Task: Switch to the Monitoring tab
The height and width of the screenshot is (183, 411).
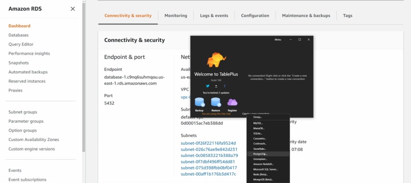Action: pos(176,16)
